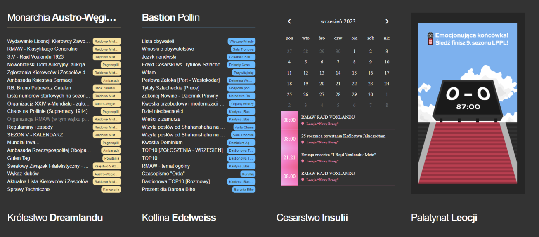Open the LPPL season finale scoreboard banner

pyautogui.click(x=468, y=103)
